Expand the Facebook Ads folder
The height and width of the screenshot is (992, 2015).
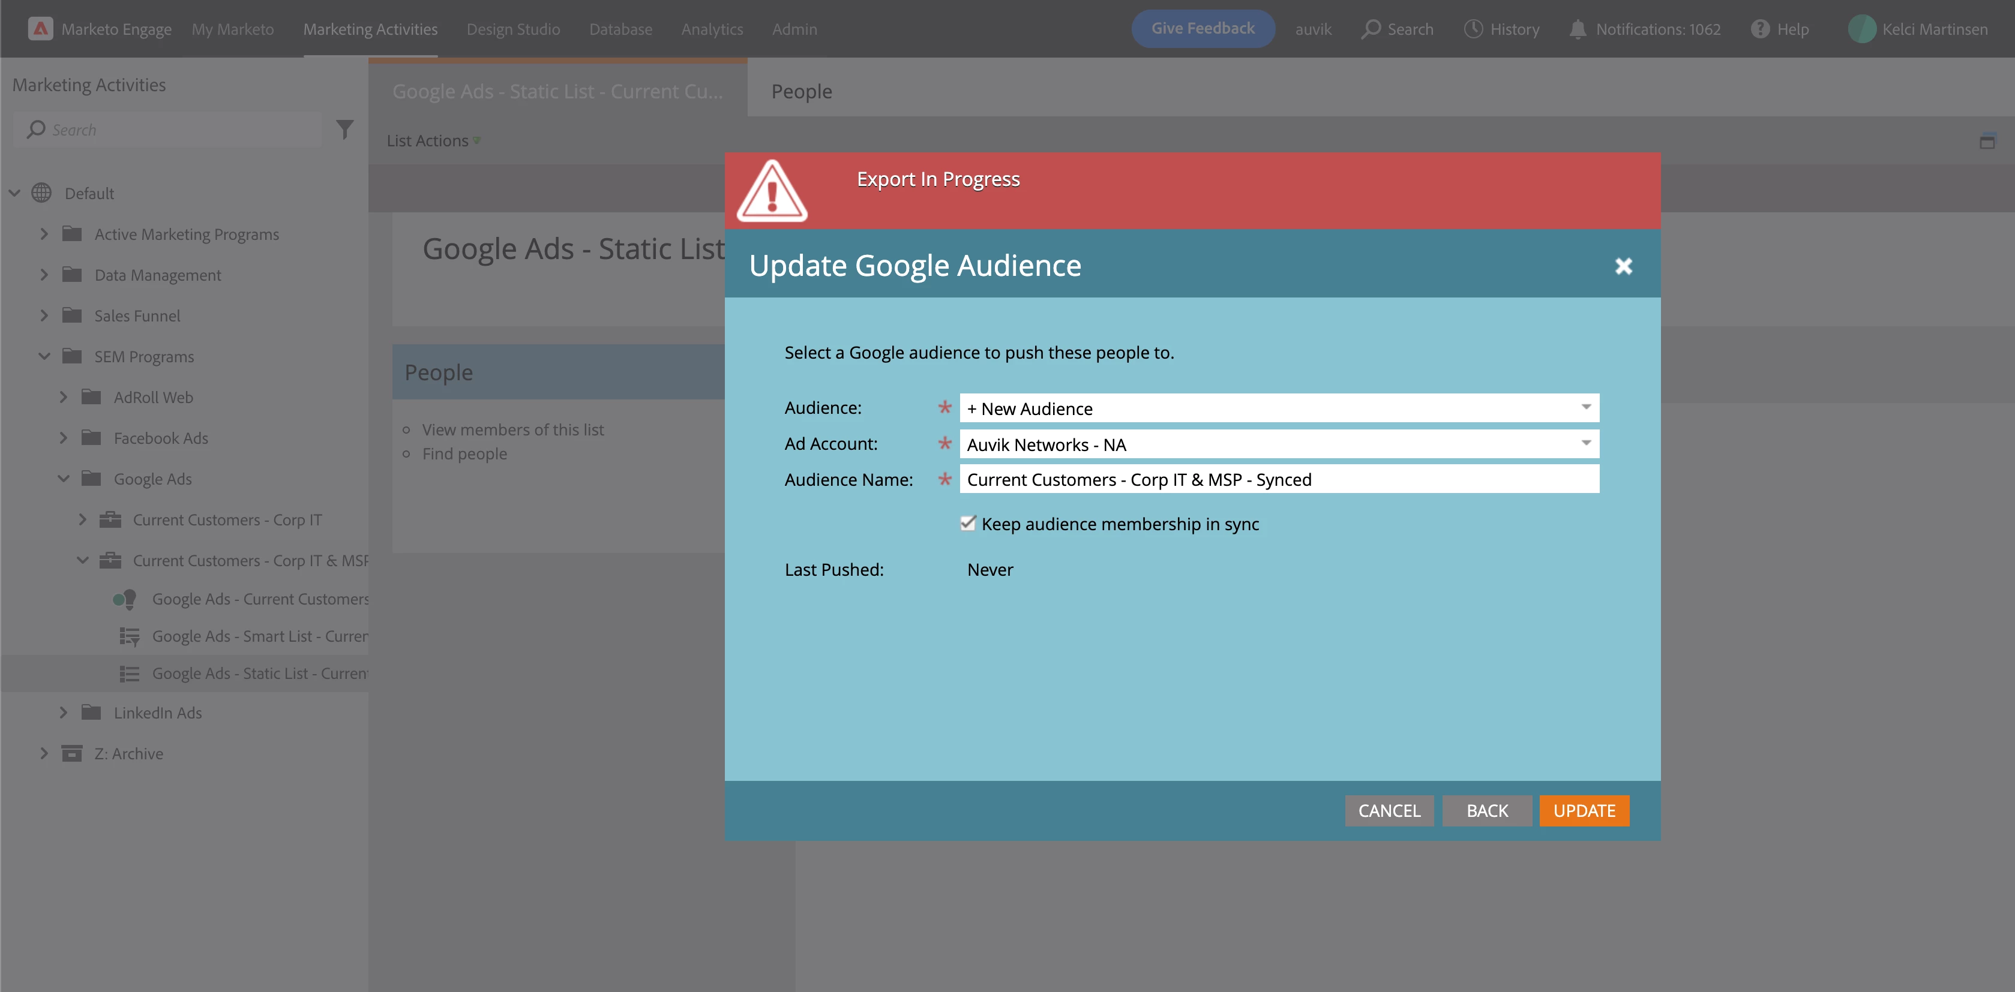point(64,438)
